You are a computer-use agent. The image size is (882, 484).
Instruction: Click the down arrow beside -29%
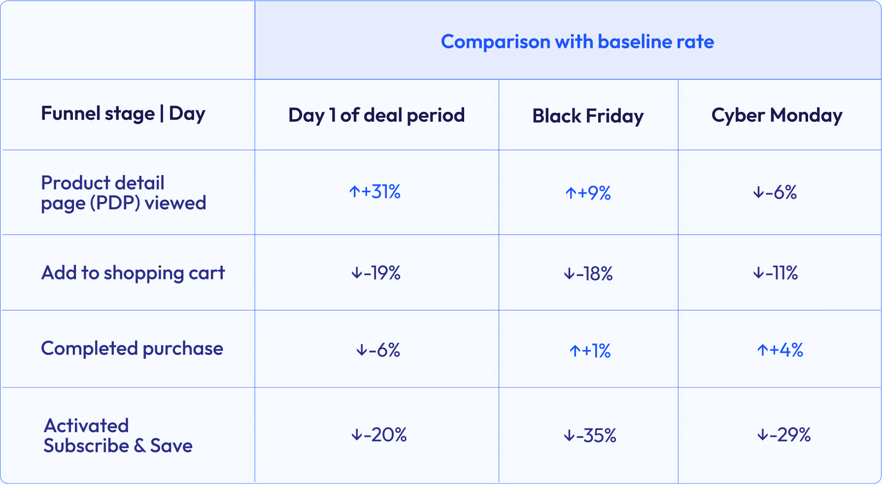[762, 435]
